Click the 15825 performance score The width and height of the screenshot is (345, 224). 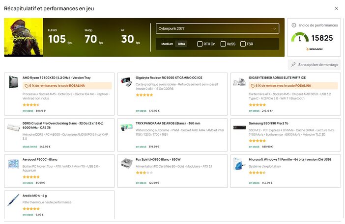point(322,38)
